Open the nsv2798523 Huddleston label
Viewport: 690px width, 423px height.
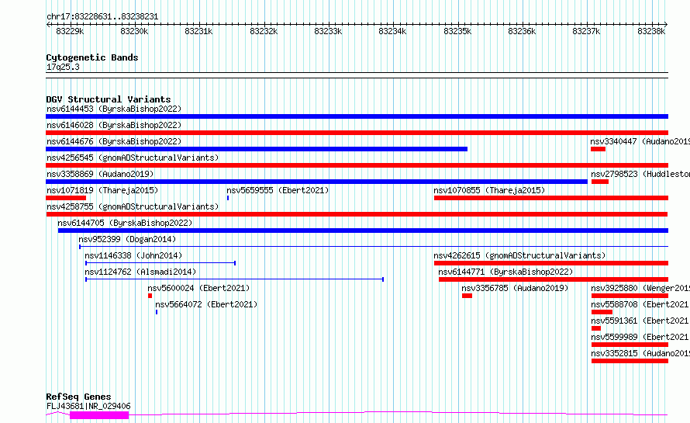(x=640, y=174)
